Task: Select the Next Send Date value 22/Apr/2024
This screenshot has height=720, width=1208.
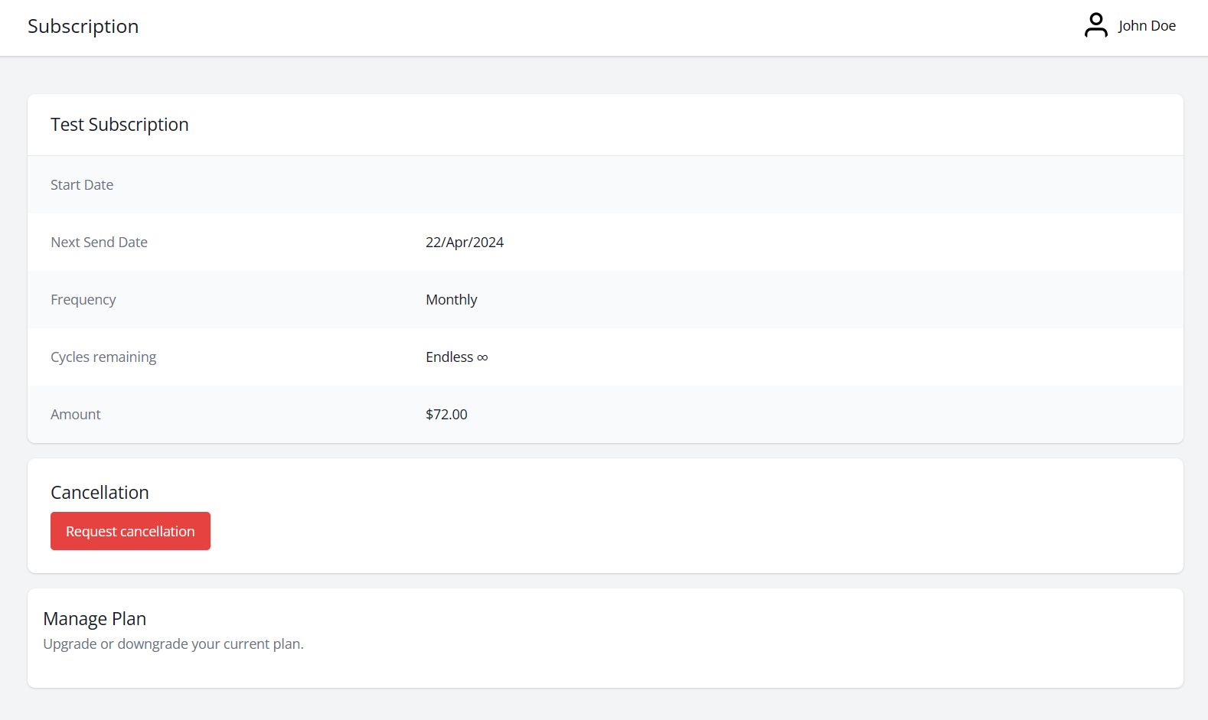Action: (x=465, y=242)
